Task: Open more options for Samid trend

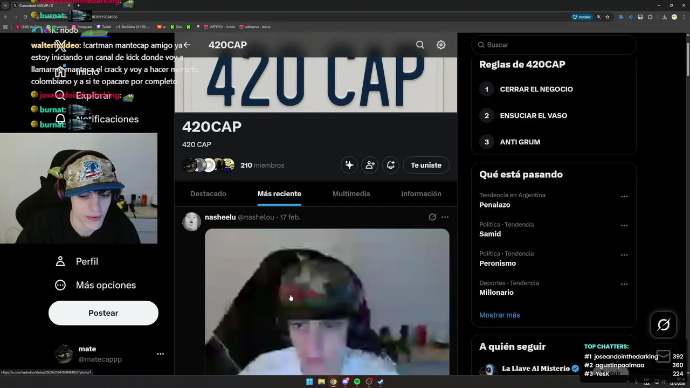Action: pyautogui.click(x=624, y=226)
